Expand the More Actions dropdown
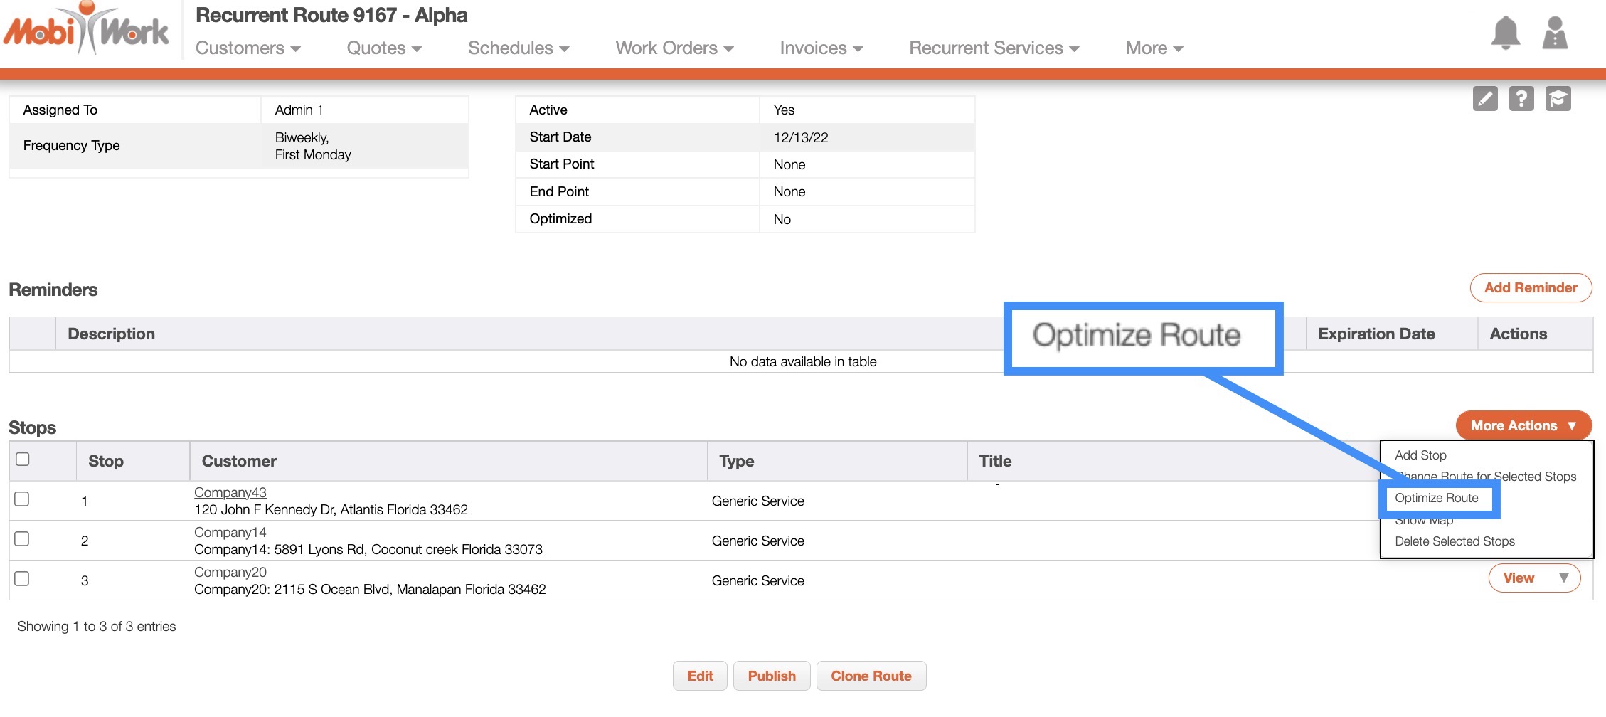Image resolution: width=1606 pixels, height=717 pixels. [x=1523, y=426]
